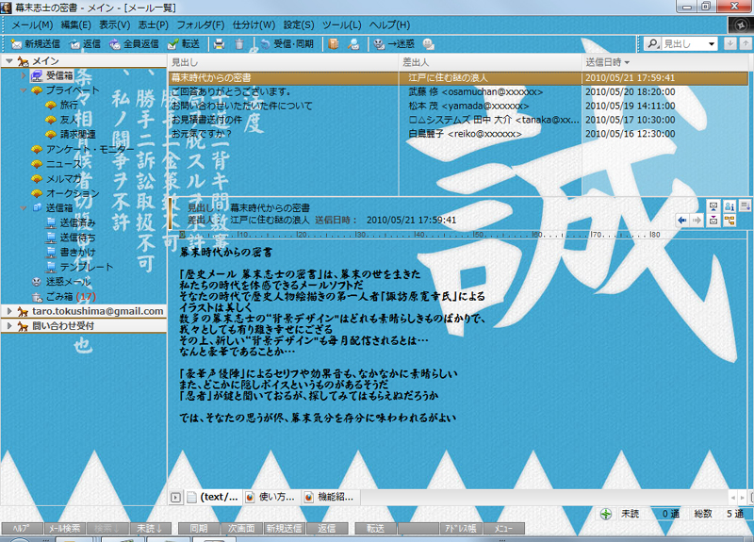754x542 pixels.
Task: Select the ニュース folder
Action: [57, 164]
